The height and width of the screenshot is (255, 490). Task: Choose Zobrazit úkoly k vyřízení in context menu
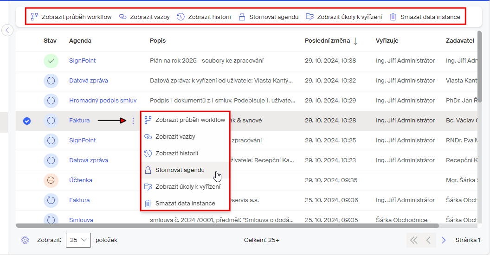pos(187,186)
